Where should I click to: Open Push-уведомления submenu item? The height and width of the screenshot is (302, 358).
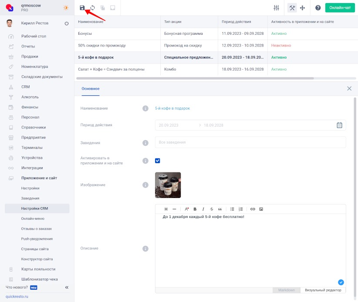pos(37,239)
